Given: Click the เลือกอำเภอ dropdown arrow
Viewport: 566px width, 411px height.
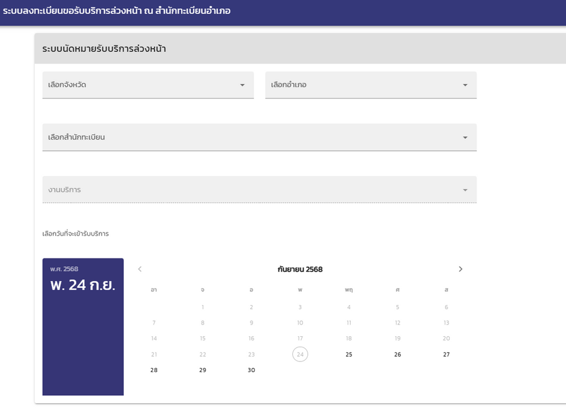Looking at the screenshot, I should pyautogui.click(x=465, y=85).
